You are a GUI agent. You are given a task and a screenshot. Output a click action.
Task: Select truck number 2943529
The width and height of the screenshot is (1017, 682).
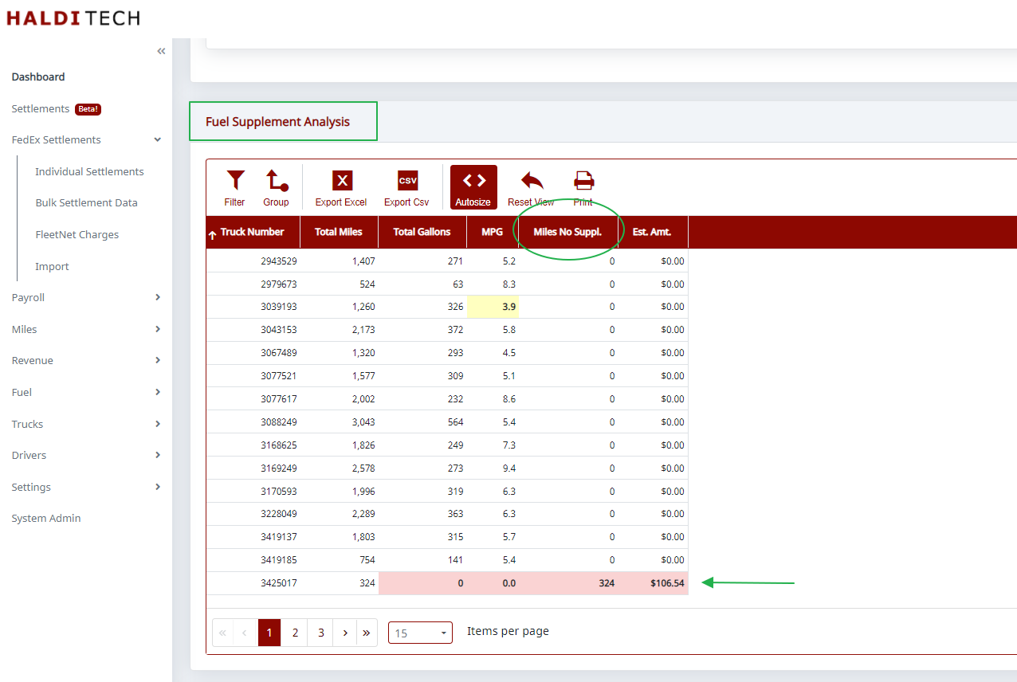coord(279,261)
